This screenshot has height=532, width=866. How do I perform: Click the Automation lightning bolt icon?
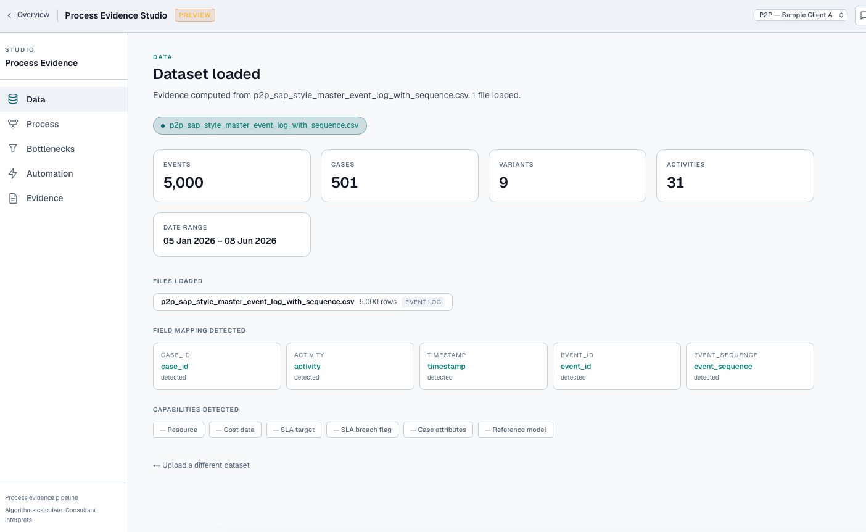[x=13, y=173]
